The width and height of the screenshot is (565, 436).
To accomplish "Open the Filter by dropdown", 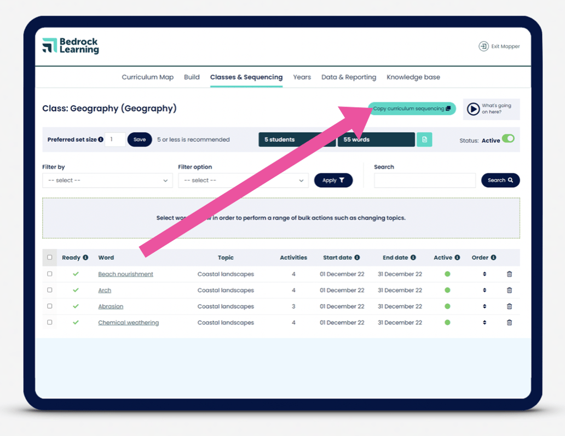I will point(107,180).
